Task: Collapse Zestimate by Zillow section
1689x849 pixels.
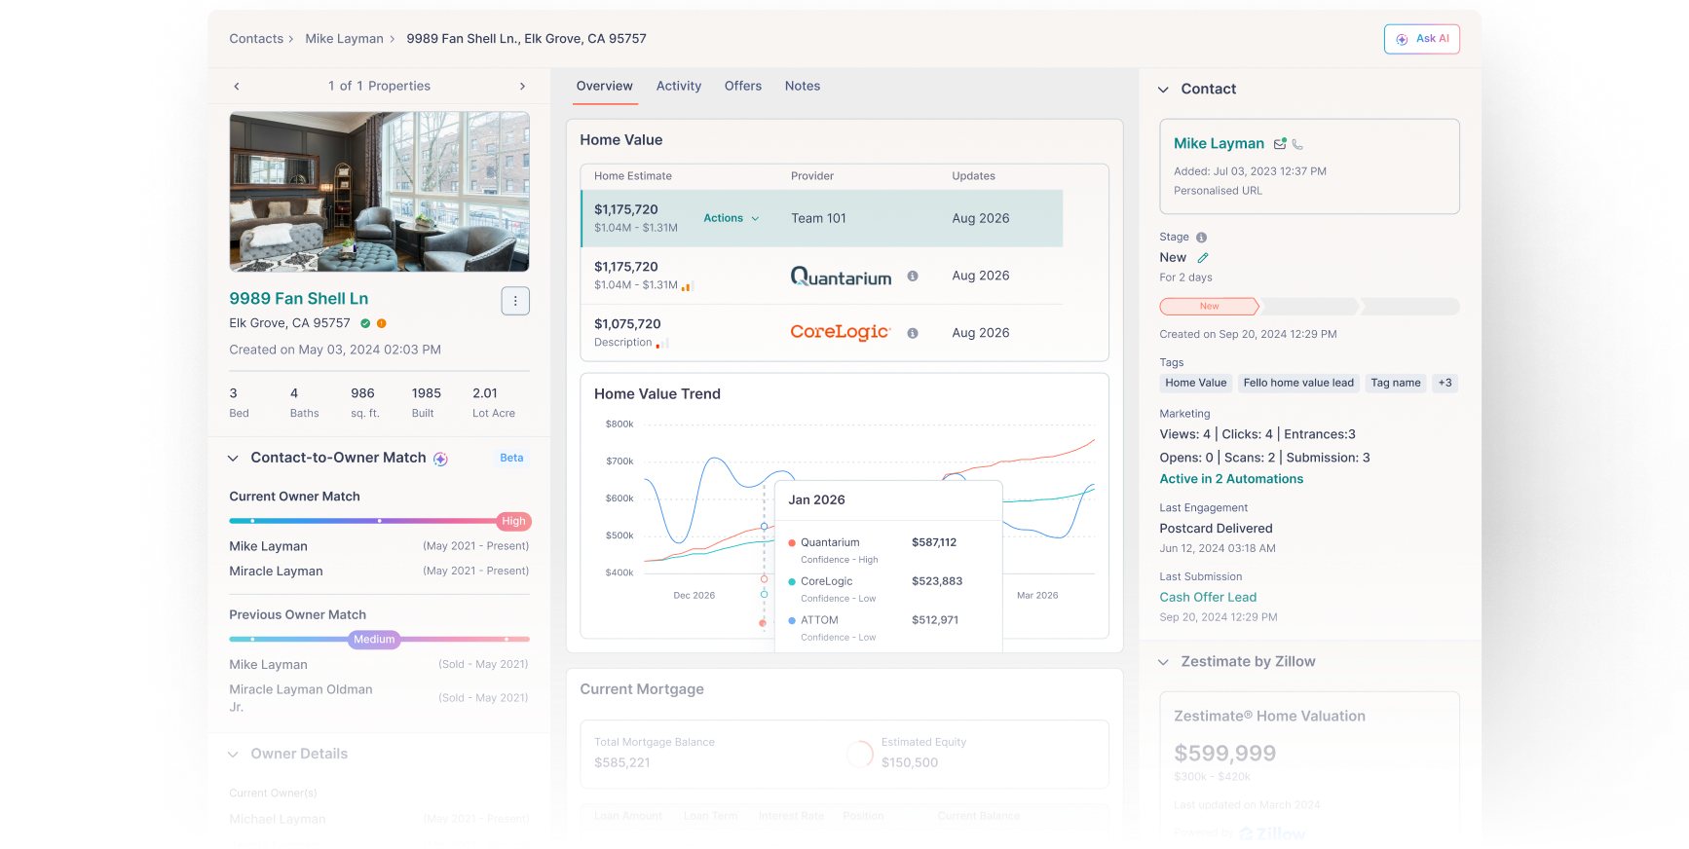Action: (x=1163, y=662)
